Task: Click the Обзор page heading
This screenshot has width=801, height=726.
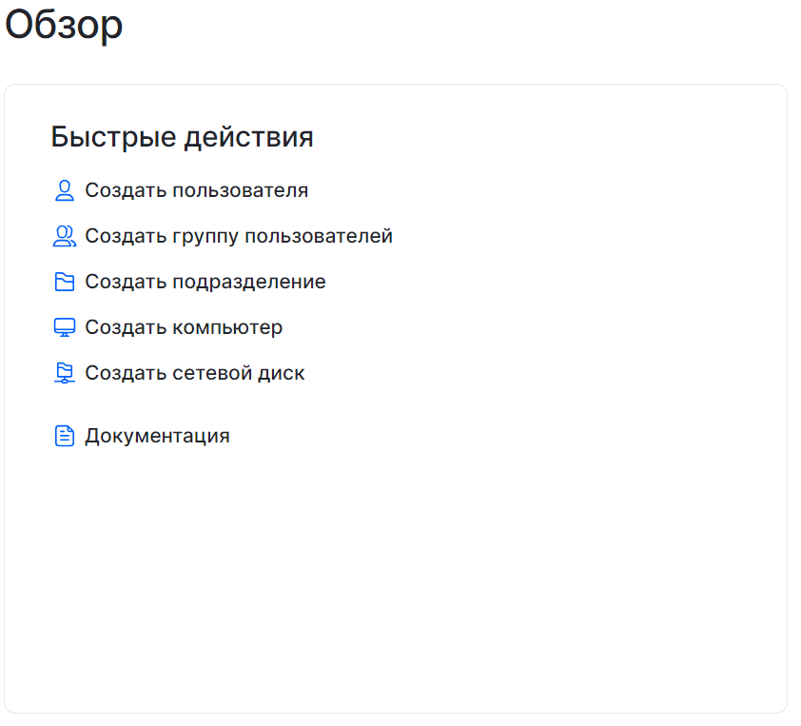Action: (x=63, y=26)
